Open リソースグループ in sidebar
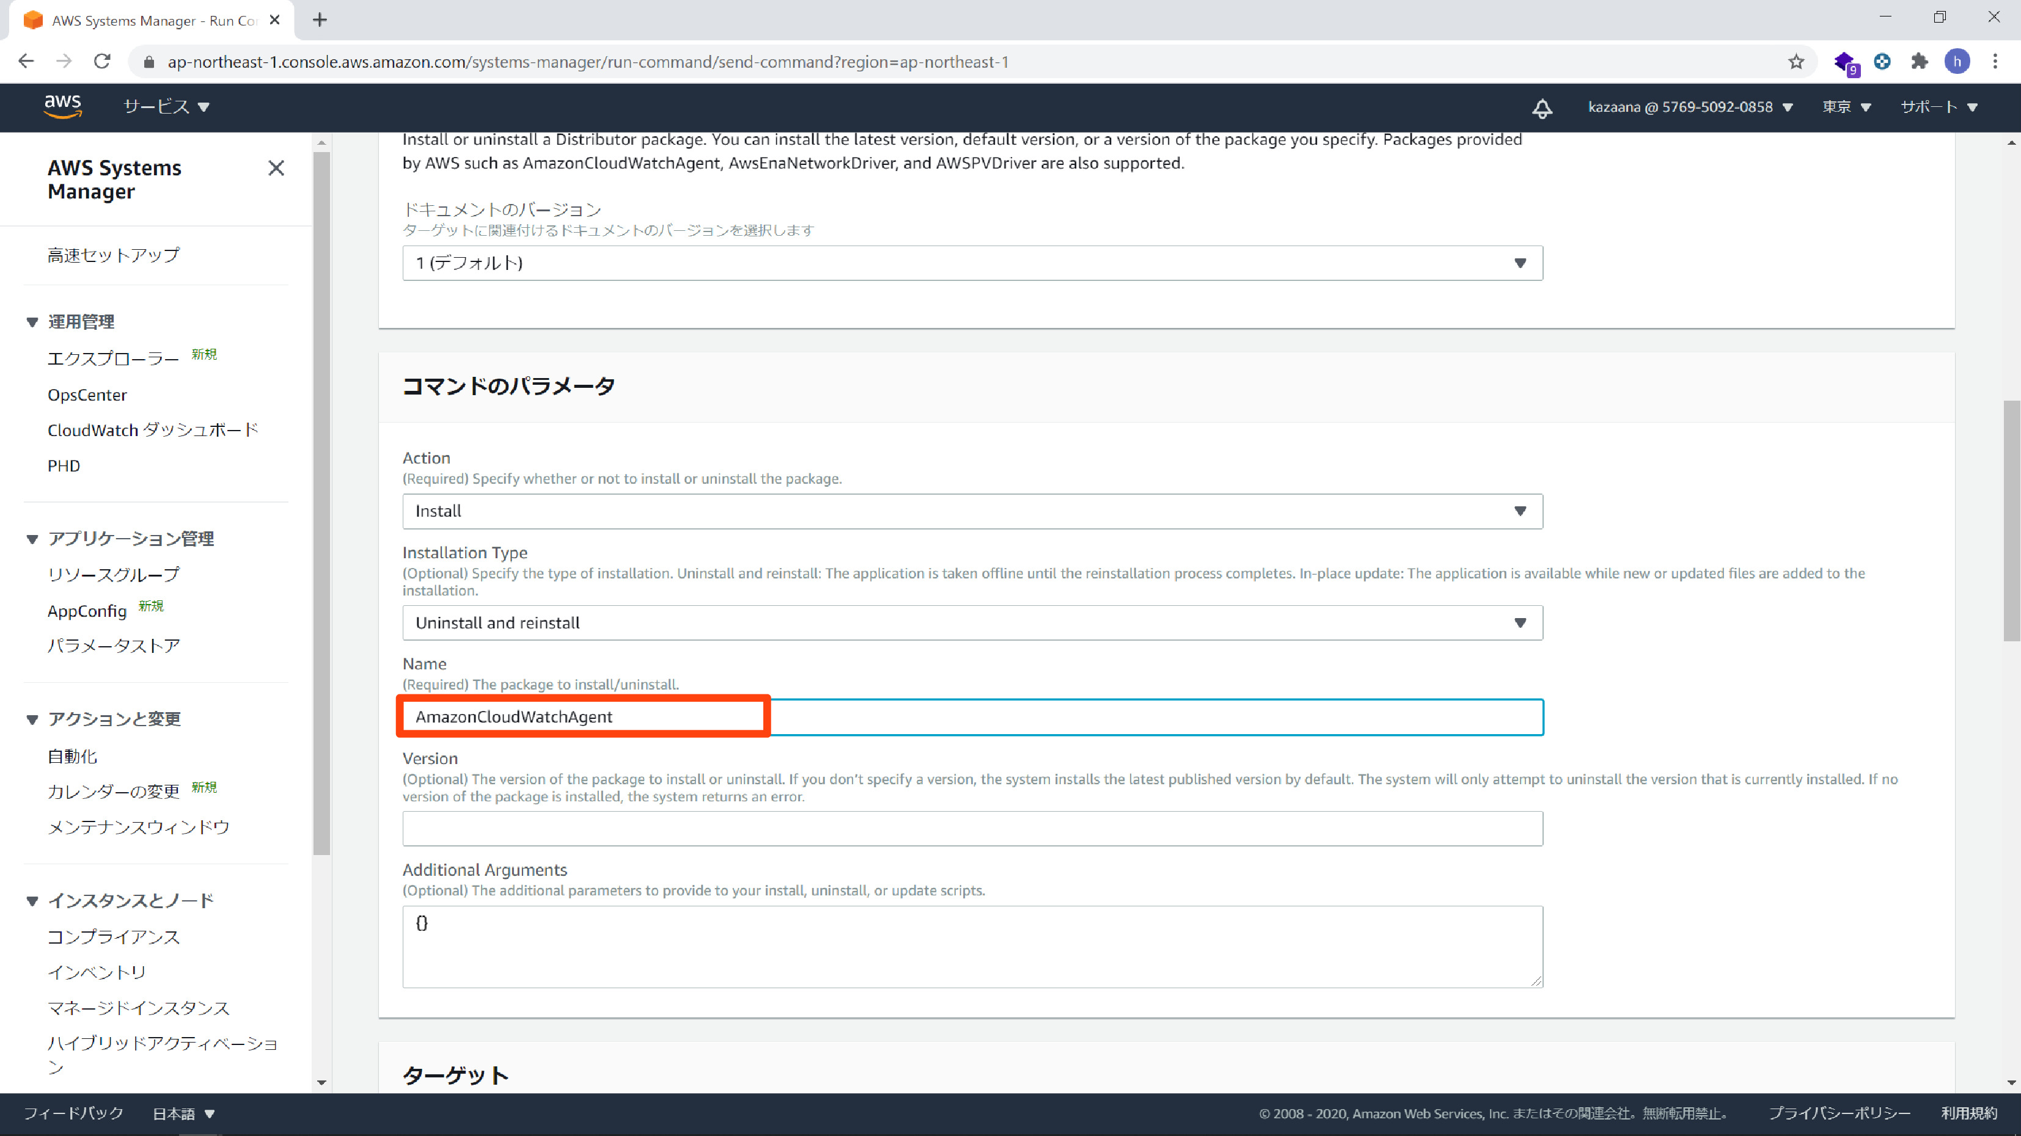 tap(114, 575)
